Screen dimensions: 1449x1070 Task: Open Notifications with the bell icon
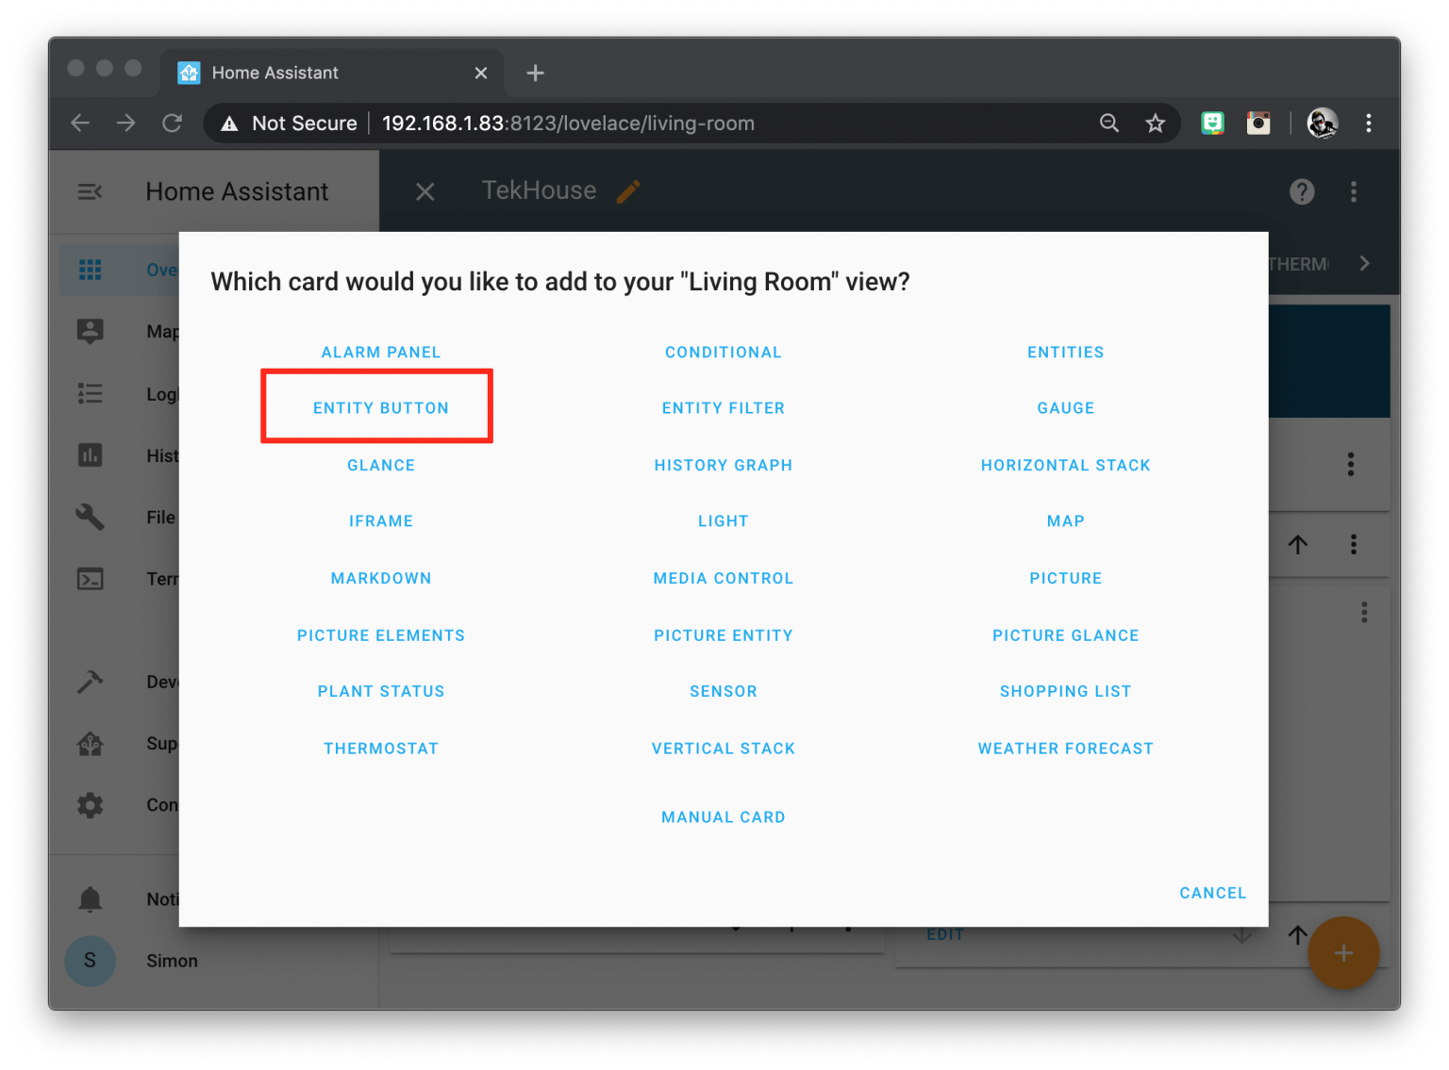click(x=91, y=898)
